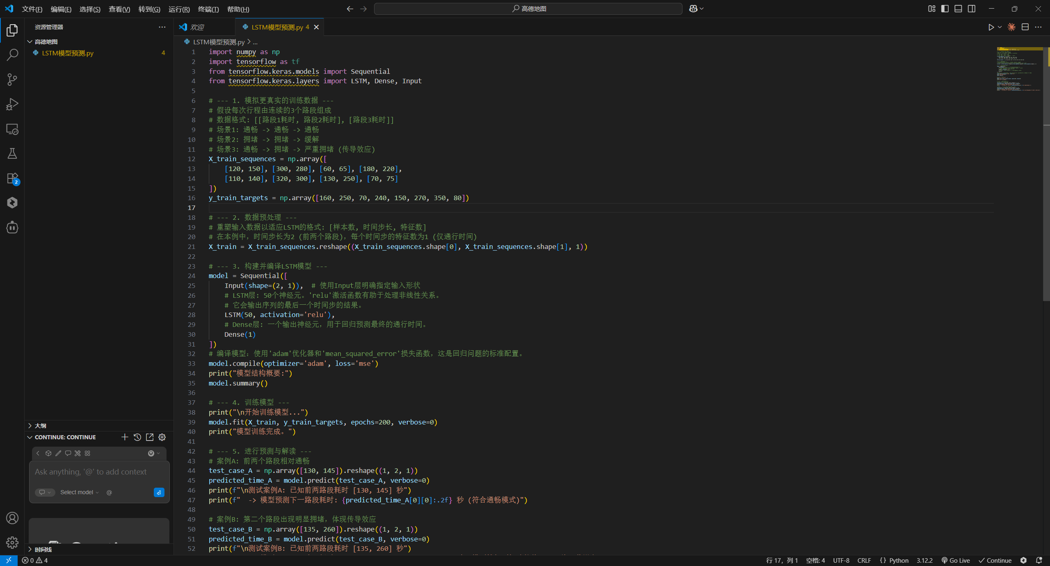Toggle secondary side bar visibility
Image resolution: width=1050 pixels, height=566 pixels.
[972, 9]
